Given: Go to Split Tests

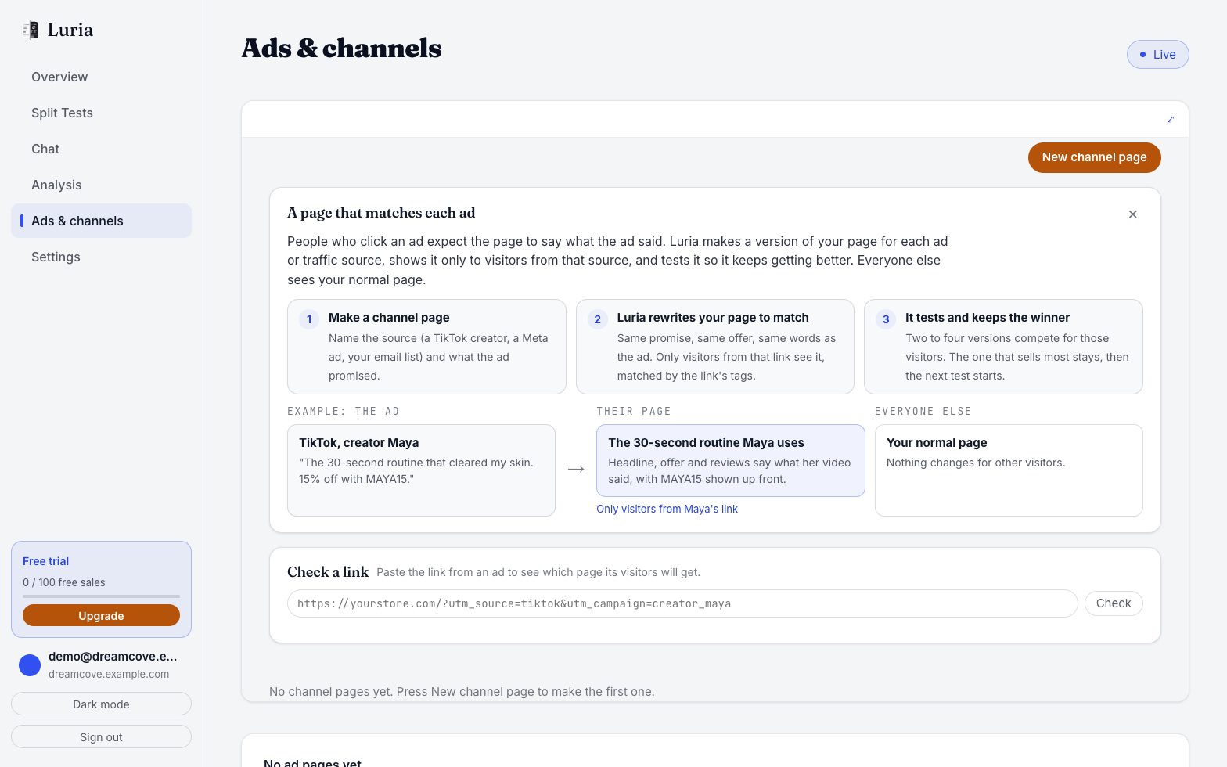Looking at the screenshot, I should point(101,113).
